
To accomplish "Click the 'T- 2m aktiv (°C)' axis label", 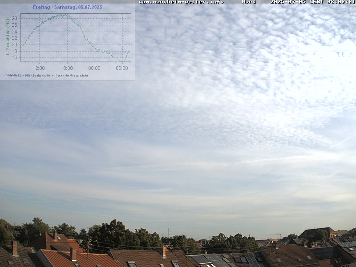I will [x=8, y=37].
